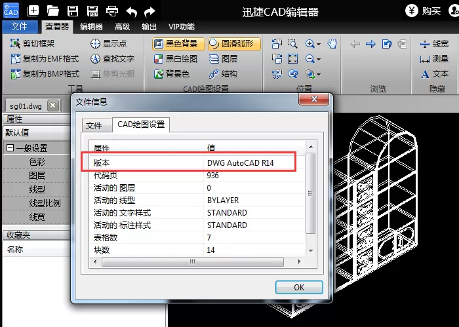Click the rotate view refresh icon

(x=292, y=74)
